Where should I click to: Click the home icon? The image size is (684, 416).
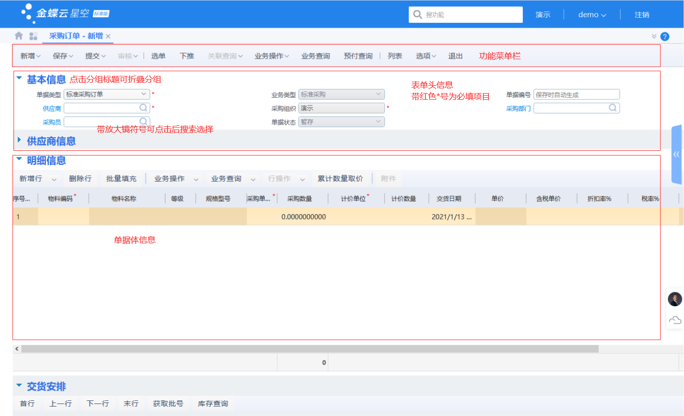[19, 36]
